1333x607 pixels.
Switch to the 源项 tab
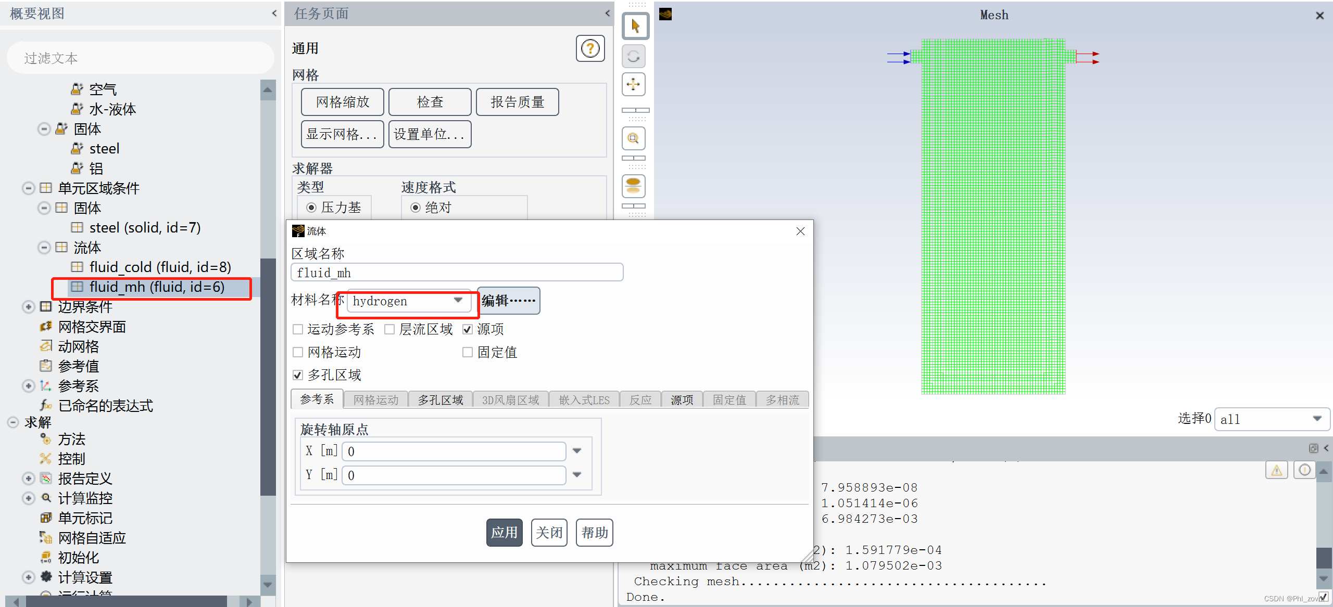coord(682,400)
